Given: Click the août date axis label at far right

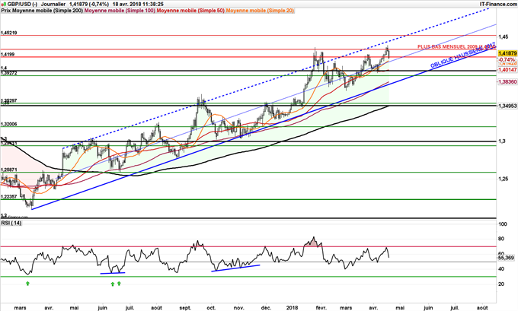Looking at the screenshot, I should (x=482, y=308).
